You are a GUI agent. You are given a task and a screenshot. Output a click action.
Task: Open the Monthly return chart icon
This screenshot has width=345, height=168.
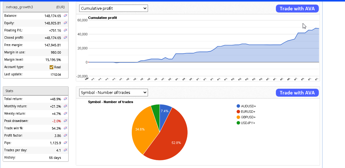coord(65,106)
